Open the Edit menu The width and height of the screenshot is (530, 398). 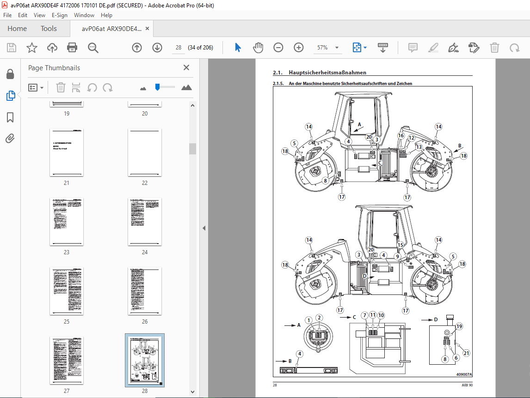(x=23, y=15)
